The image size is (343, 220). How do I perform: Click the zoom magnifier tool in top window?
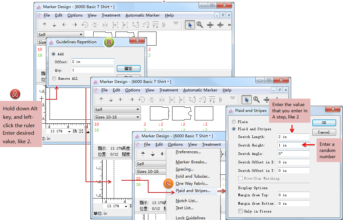[x=200, y=25]
